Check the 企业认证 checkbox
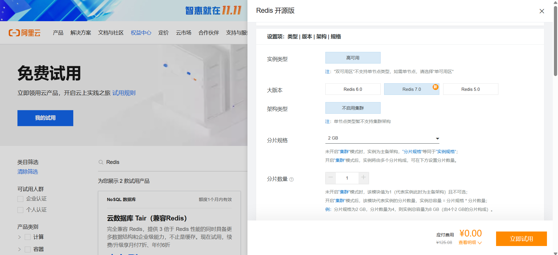Image resolution: width=558 pixels, height=255 pixels. (x=20, y=199)
